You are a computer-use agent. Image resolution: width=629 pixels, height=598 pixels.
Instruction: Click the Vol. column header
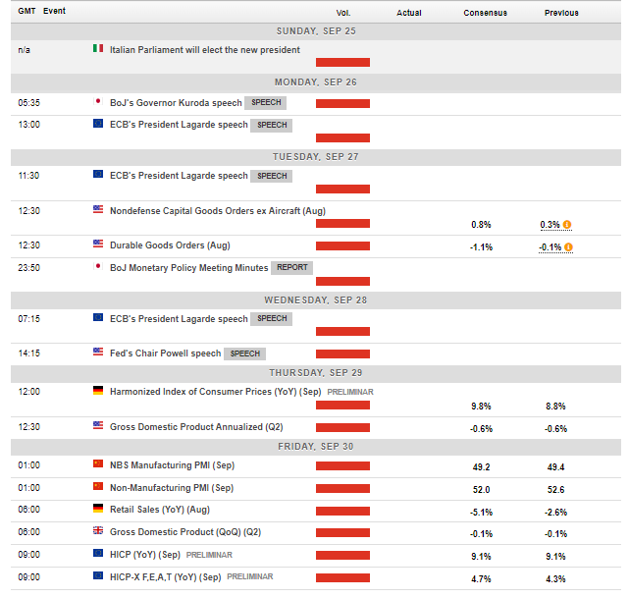tap(343, 13)
